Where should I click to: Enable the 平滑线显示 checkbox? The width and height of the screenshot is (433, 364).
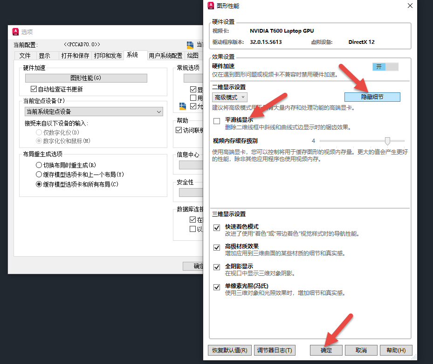(217, 121)
